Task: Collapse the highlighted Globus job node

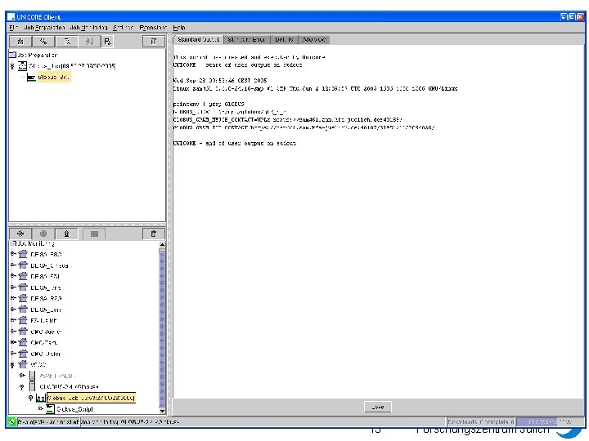Action: tap(31, 398)
